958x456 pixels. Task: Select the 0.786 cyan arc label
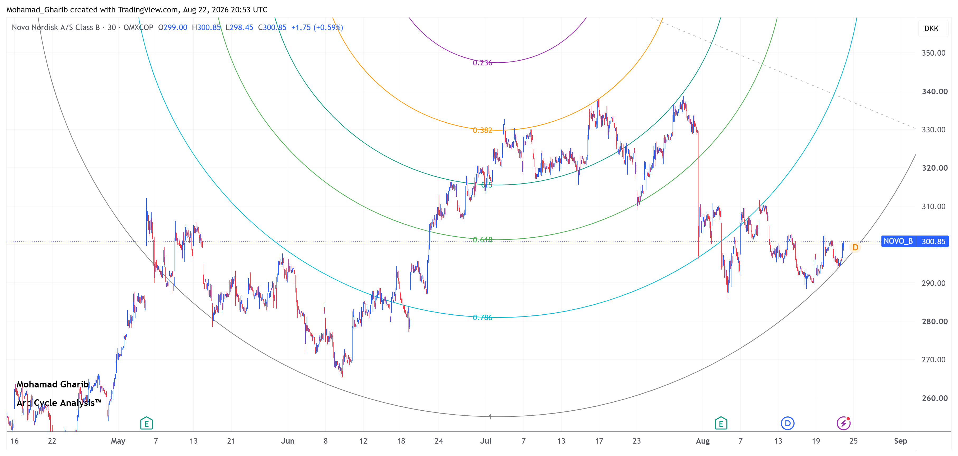pos(482,318)
